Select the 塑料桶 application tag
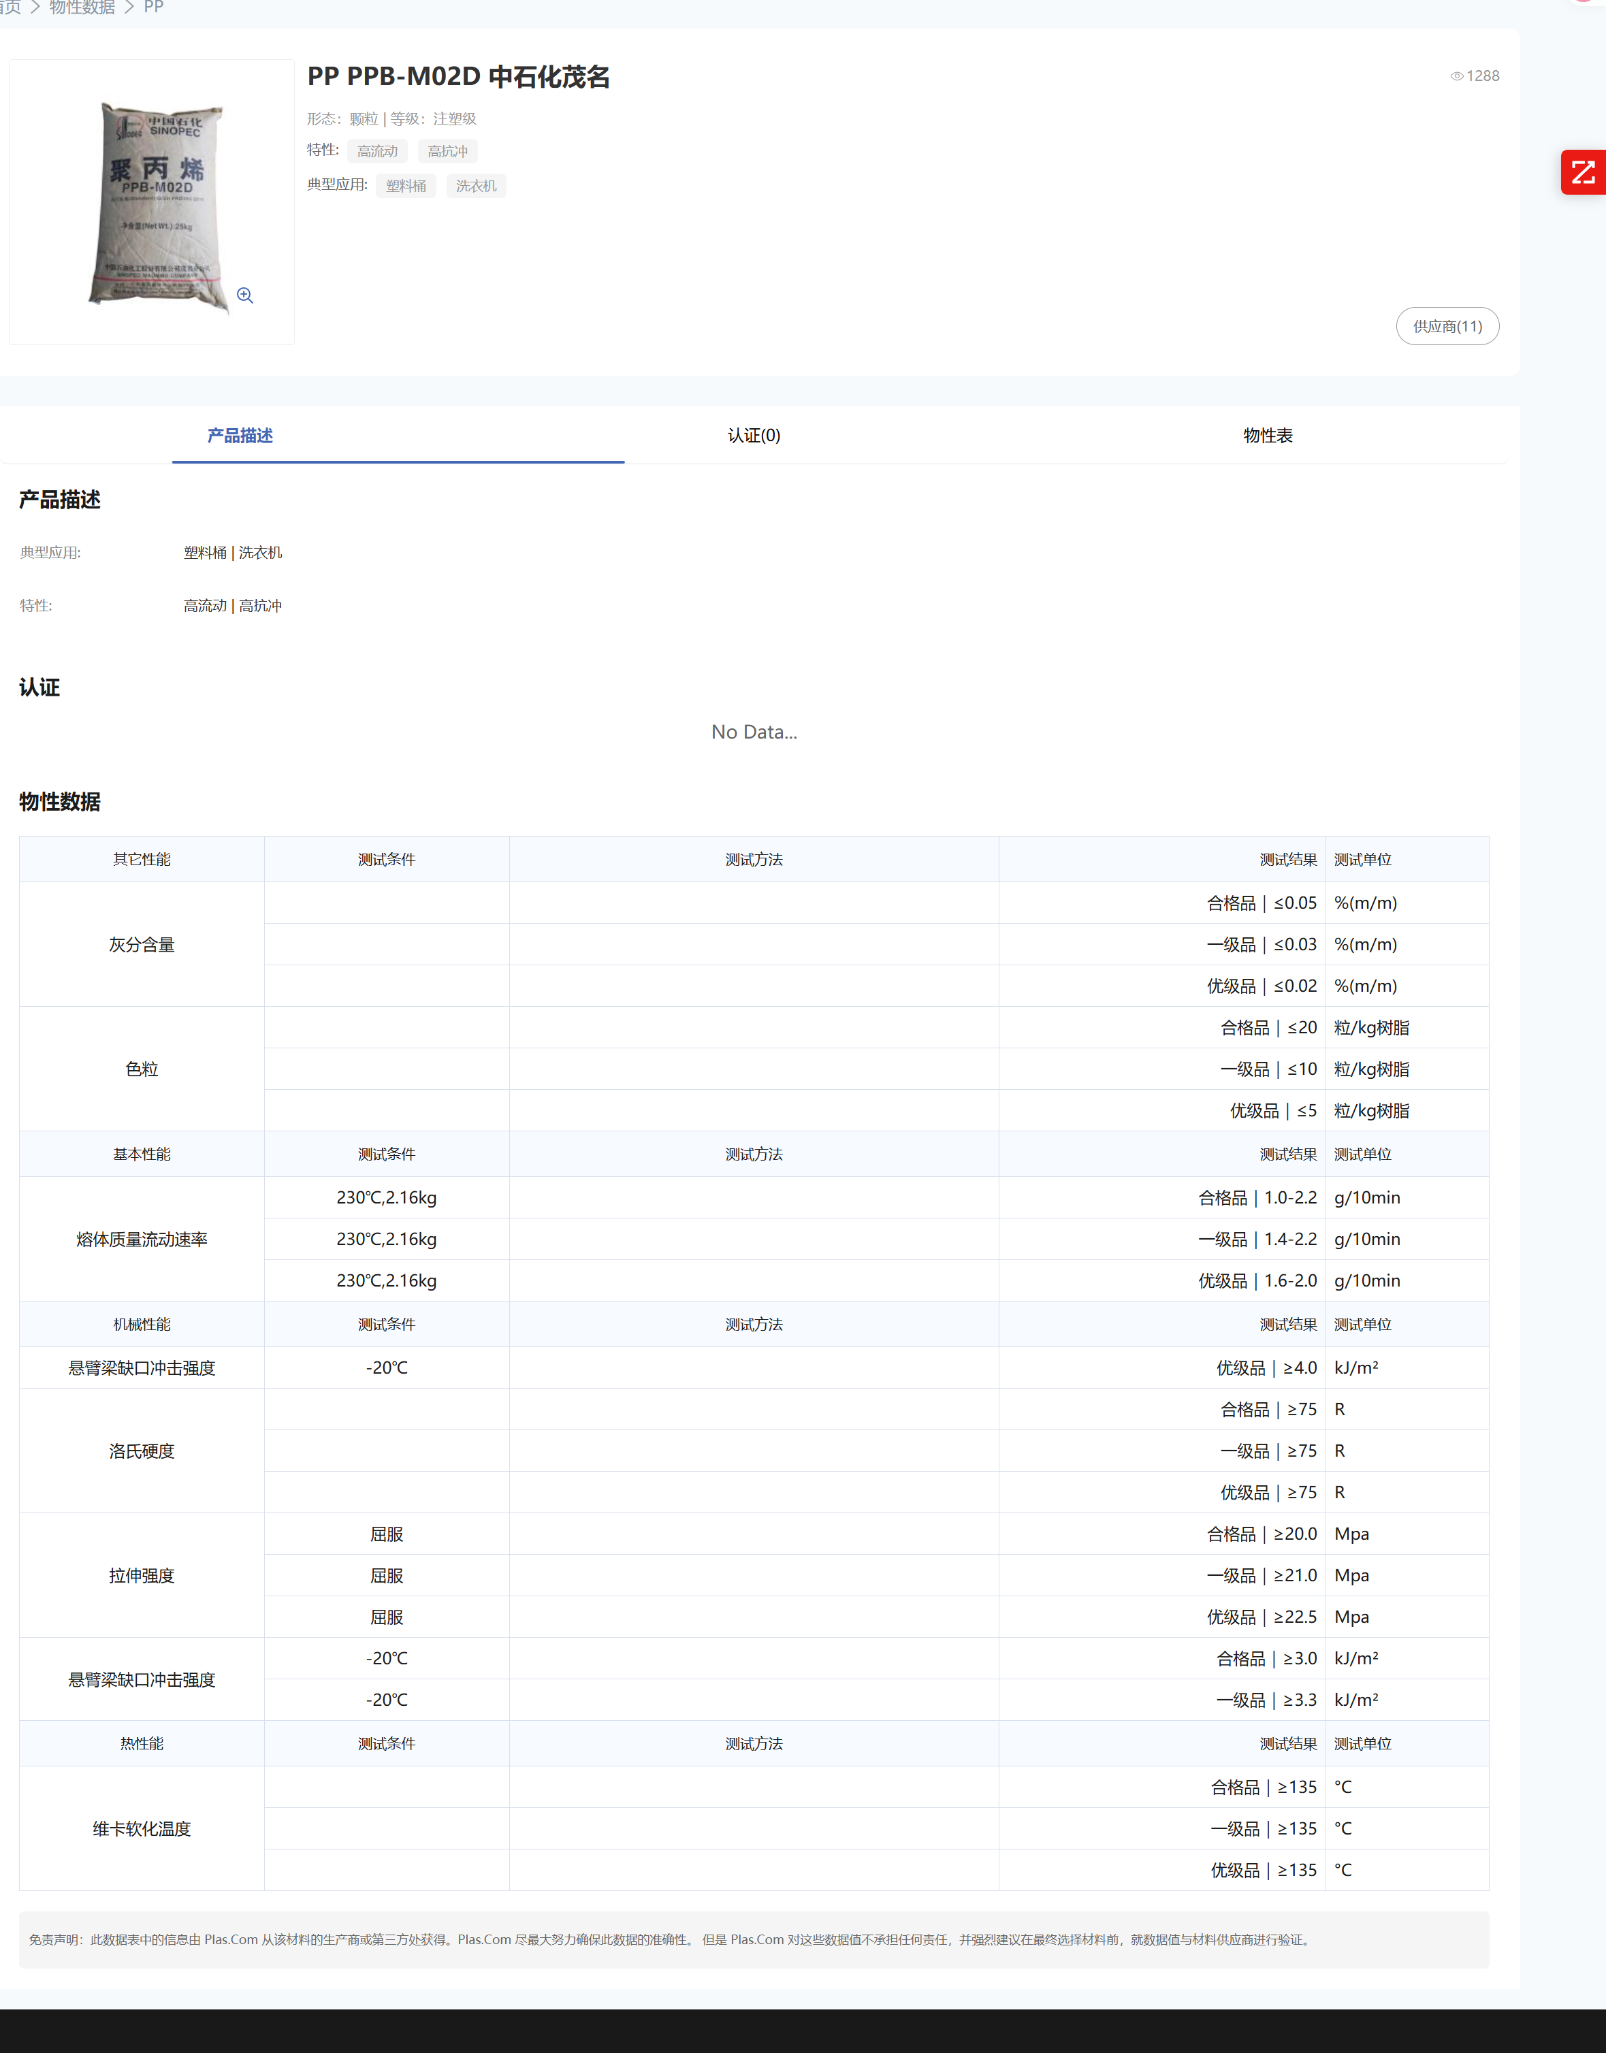The height and width of the screenshot is (2053, 1606). (x=406, y=186)
